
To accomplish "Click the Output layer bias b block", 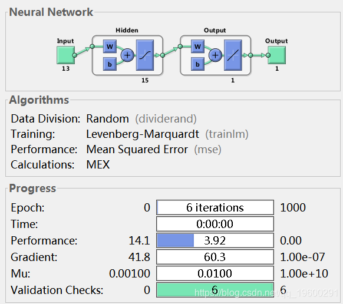I will (x=198, y=64).
